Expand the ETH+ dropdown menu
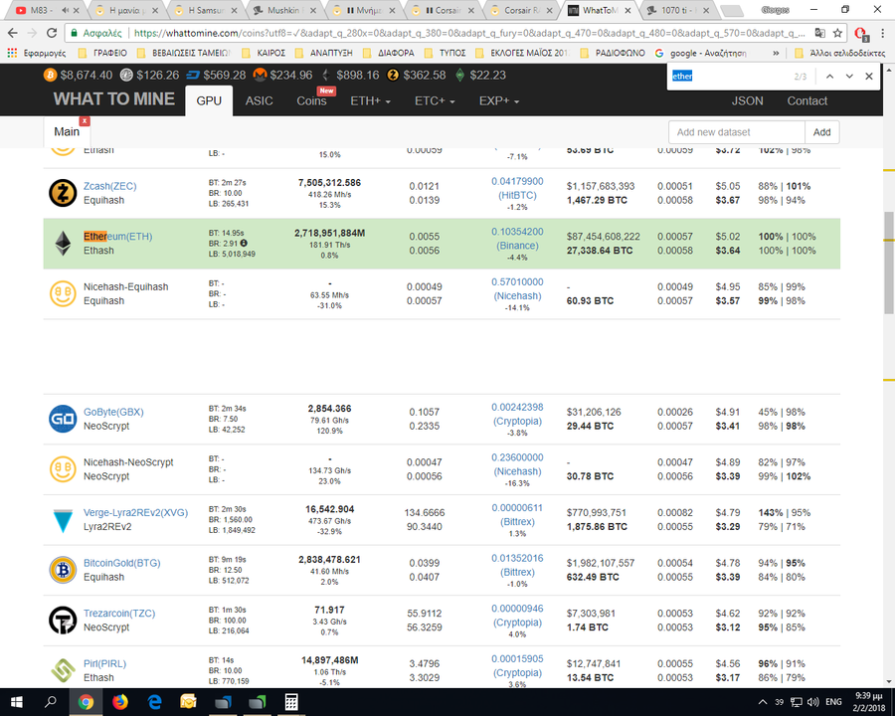The width and height of the screenshot is (895, 716). click(x=370, y=101)
